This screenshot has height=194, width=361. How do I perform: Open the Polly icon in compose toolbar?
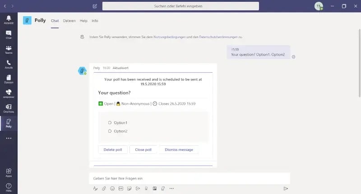click(163, 189)
